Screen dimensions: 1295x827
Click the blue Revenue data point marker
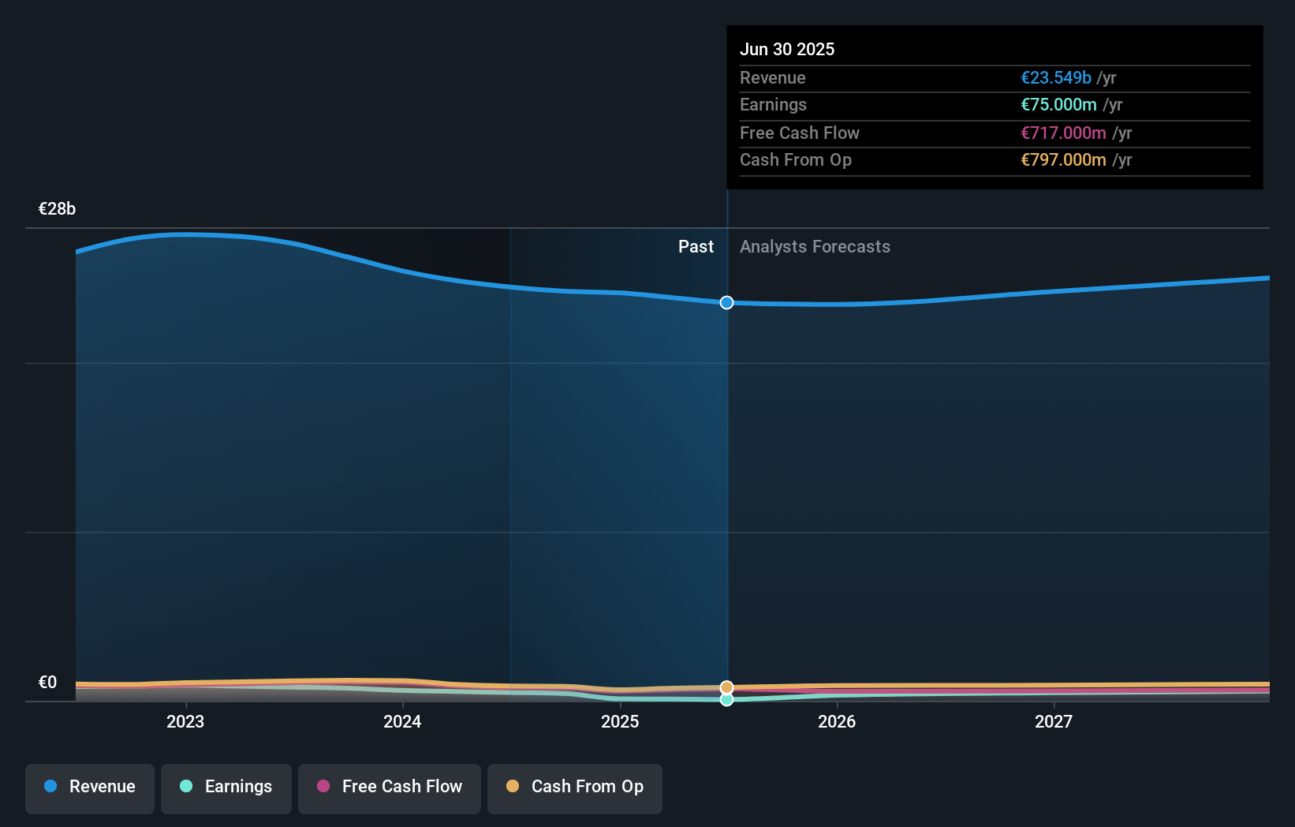726,302
